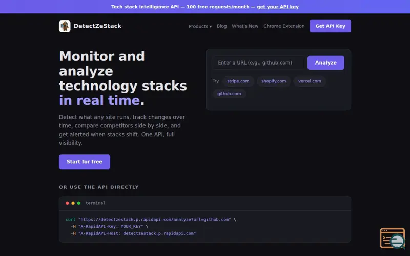Open the Chrome Extension page

pyautogui.click(x=284, y=26)
